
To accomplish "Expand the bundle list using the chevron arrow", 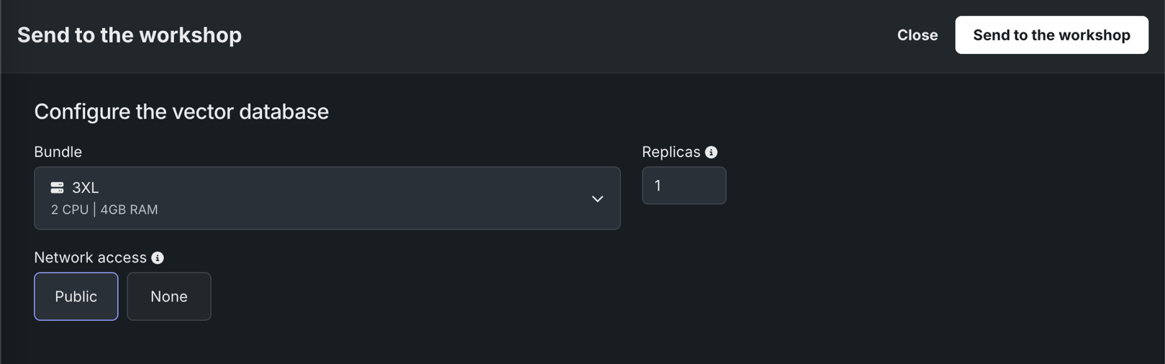I will click(x=597, y=199).
